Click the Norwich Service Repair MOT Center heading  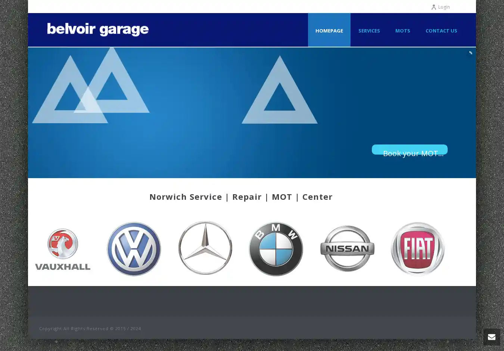241,197
